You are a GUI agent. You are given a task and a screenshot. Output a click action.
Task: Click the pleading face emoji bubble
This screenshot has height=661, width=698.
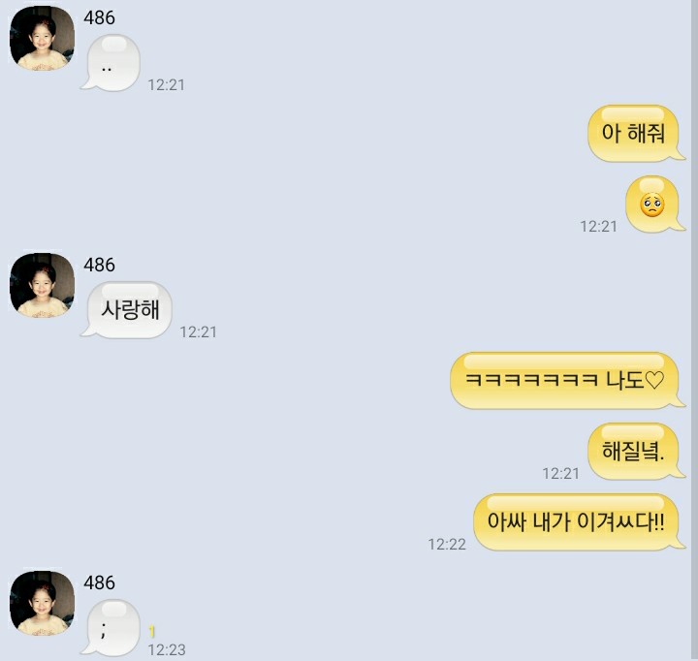coord(654,205)
